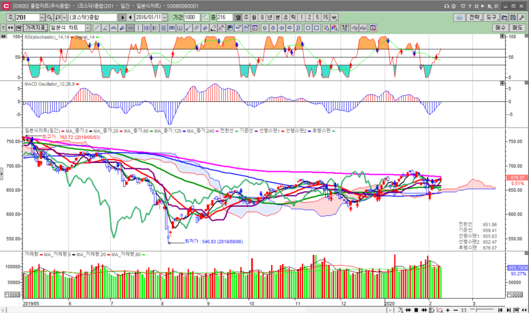Toggle the 틱 (tick) period button
The height and width of the screenshot is (313, 529).
click(x=294, y=17)
